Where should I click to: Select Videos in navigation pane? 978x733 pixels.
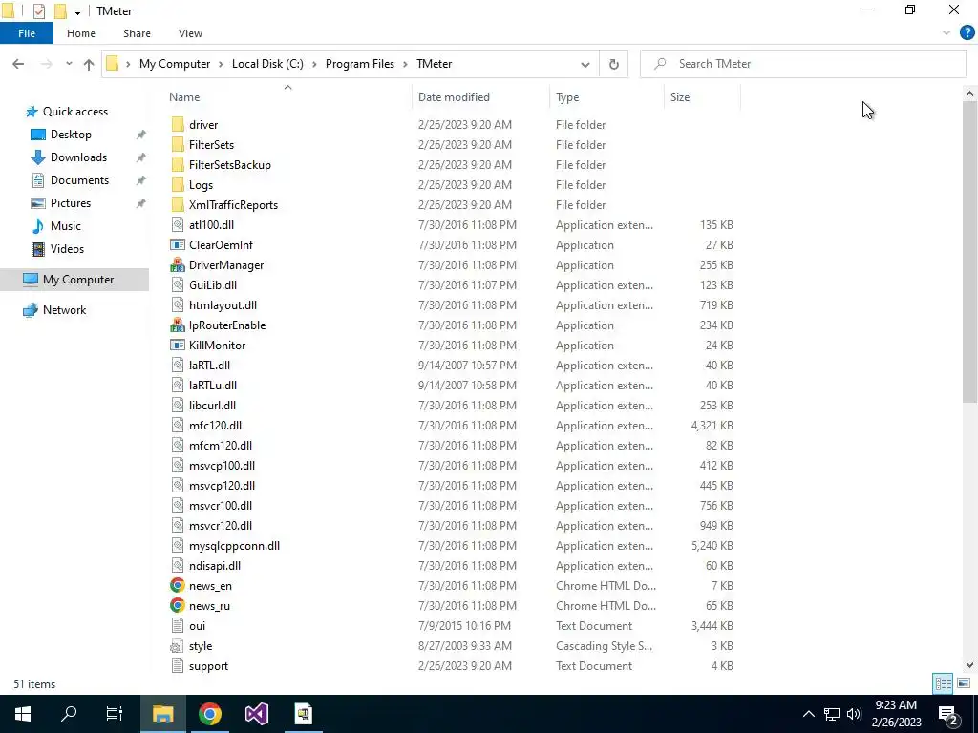67,249
